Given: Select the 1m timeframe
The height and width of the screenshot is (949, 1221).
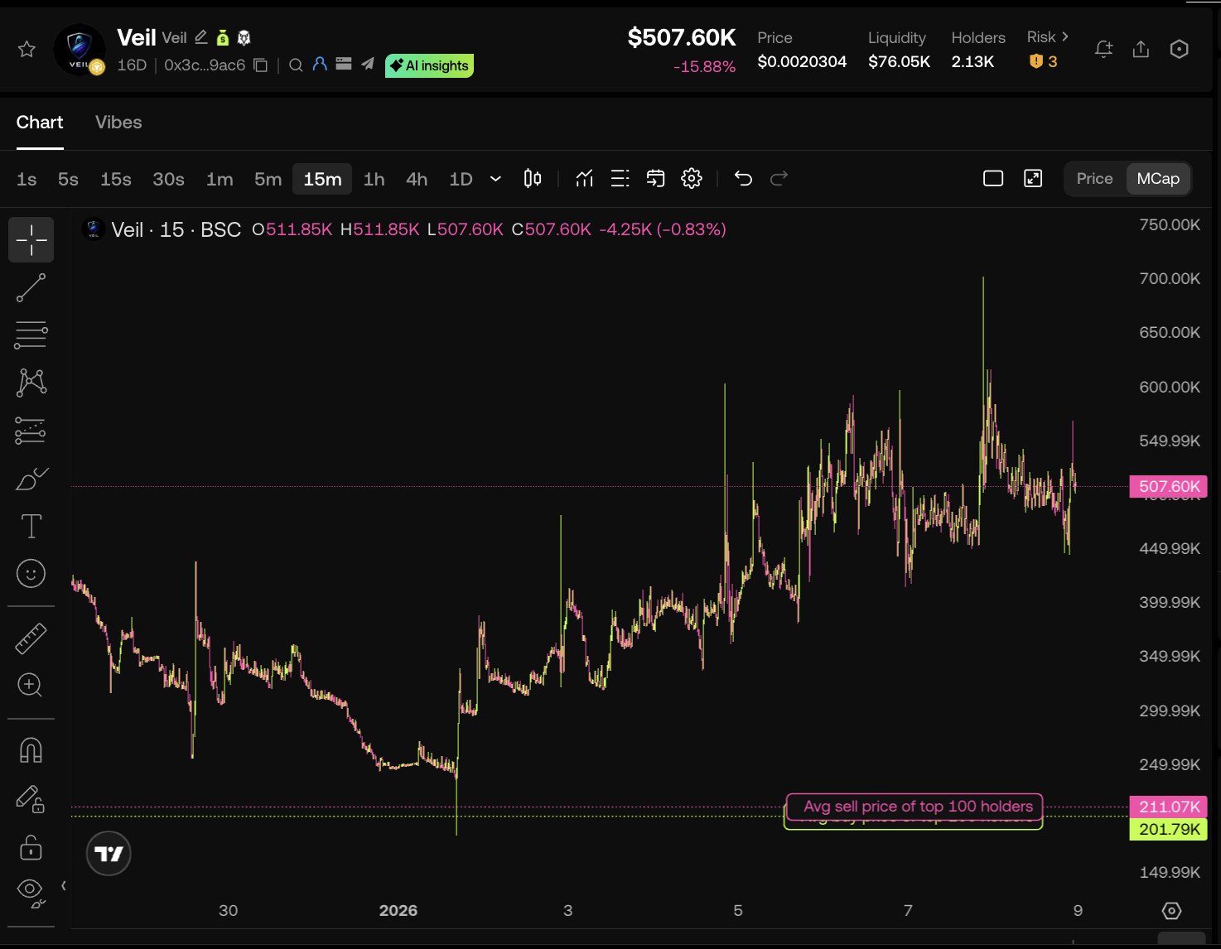Looking at the screenshot, I should coord(220,179).
